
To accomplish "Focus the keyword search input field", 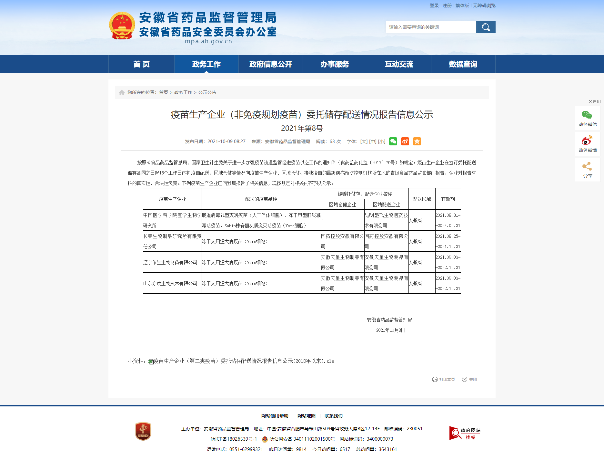I will point(431,27).
